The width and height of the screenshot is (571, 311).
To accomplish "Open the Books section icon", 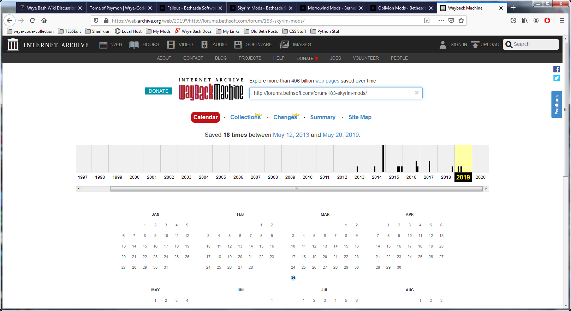I will point(134,45).
